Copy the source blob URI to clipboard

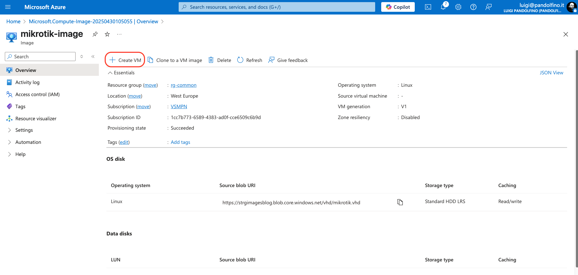[x=400, y=202]
